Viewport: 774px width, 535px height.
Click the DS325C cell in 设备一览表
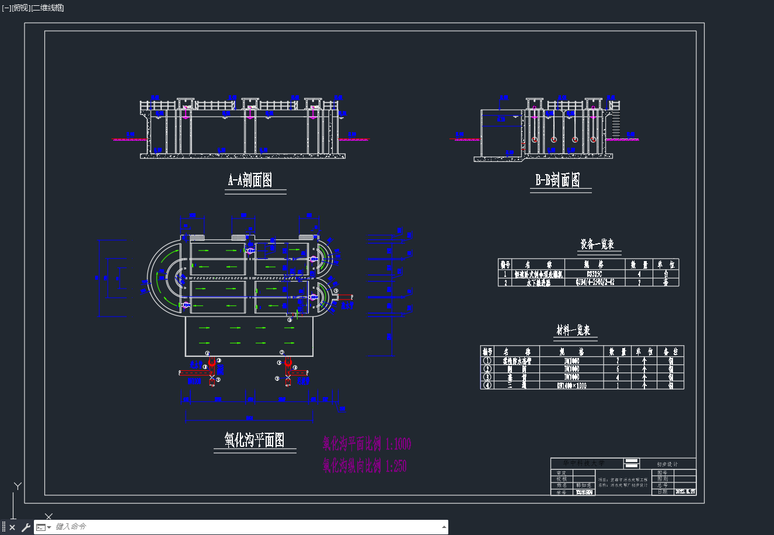pyautogui.click(x=594, y=273)
